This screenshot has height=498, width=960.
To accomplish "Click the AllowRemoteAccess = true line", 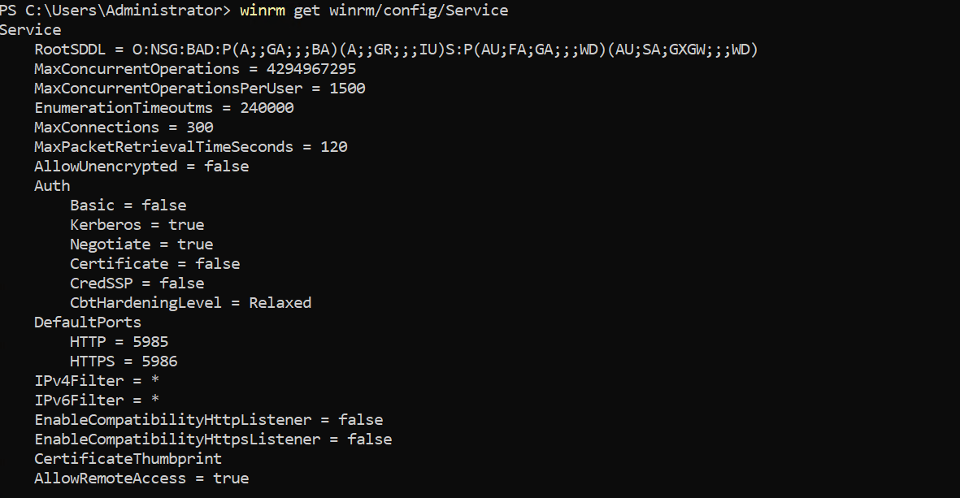I will click(141, 479).
